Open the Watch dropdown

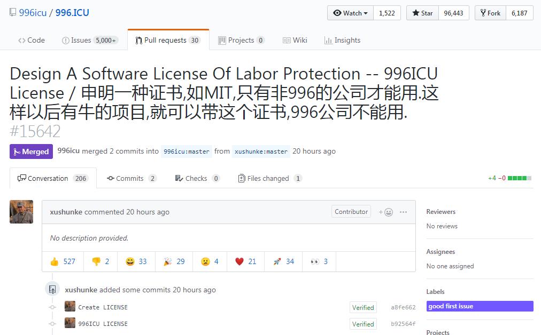[x=350, y=12]
